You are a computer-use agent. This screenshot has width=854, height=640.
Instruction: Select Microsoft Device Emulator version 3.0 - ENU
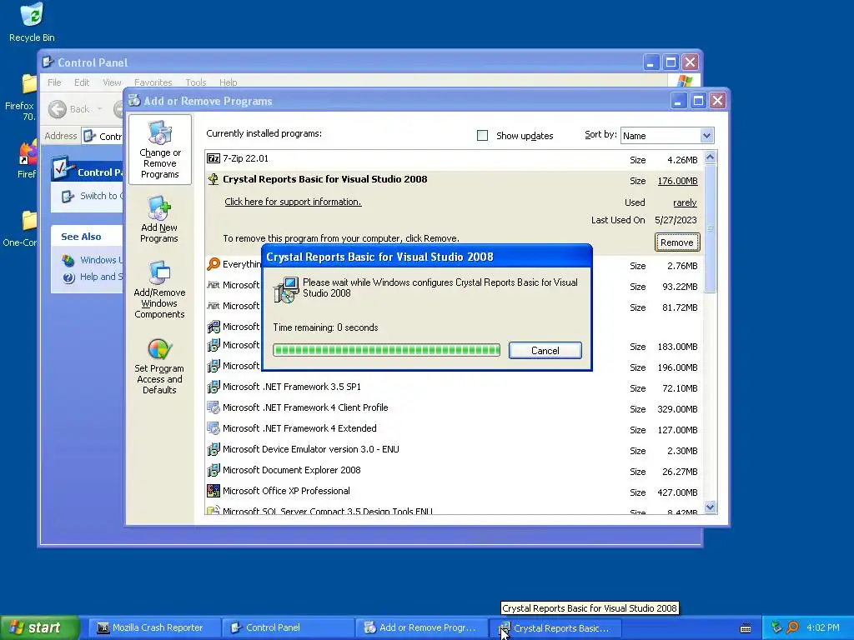[454, 449]
